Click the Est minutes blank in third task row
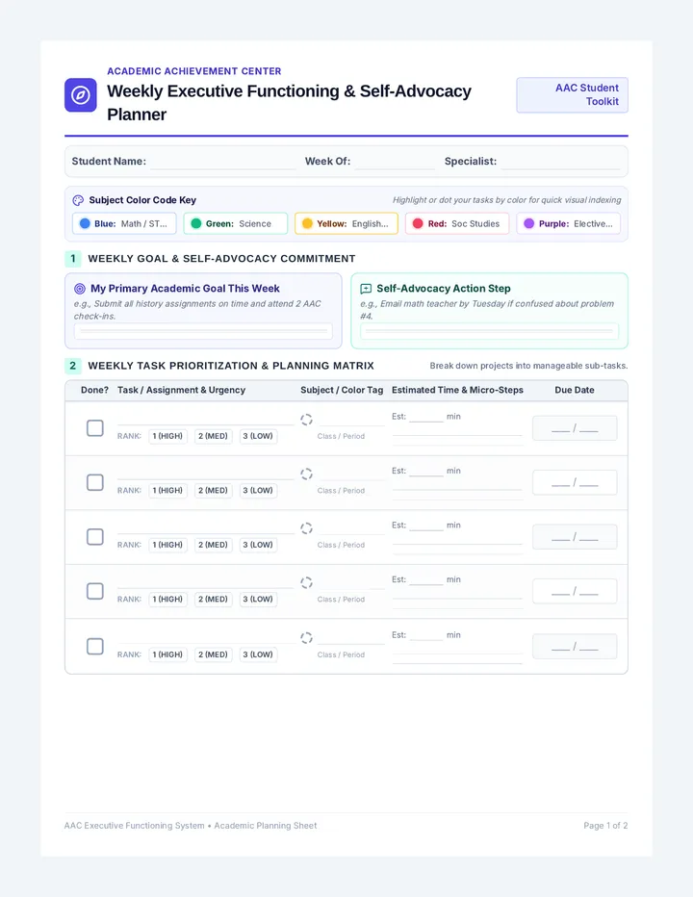Viewport: 693px width, 897px height. [x=426, y=525]
